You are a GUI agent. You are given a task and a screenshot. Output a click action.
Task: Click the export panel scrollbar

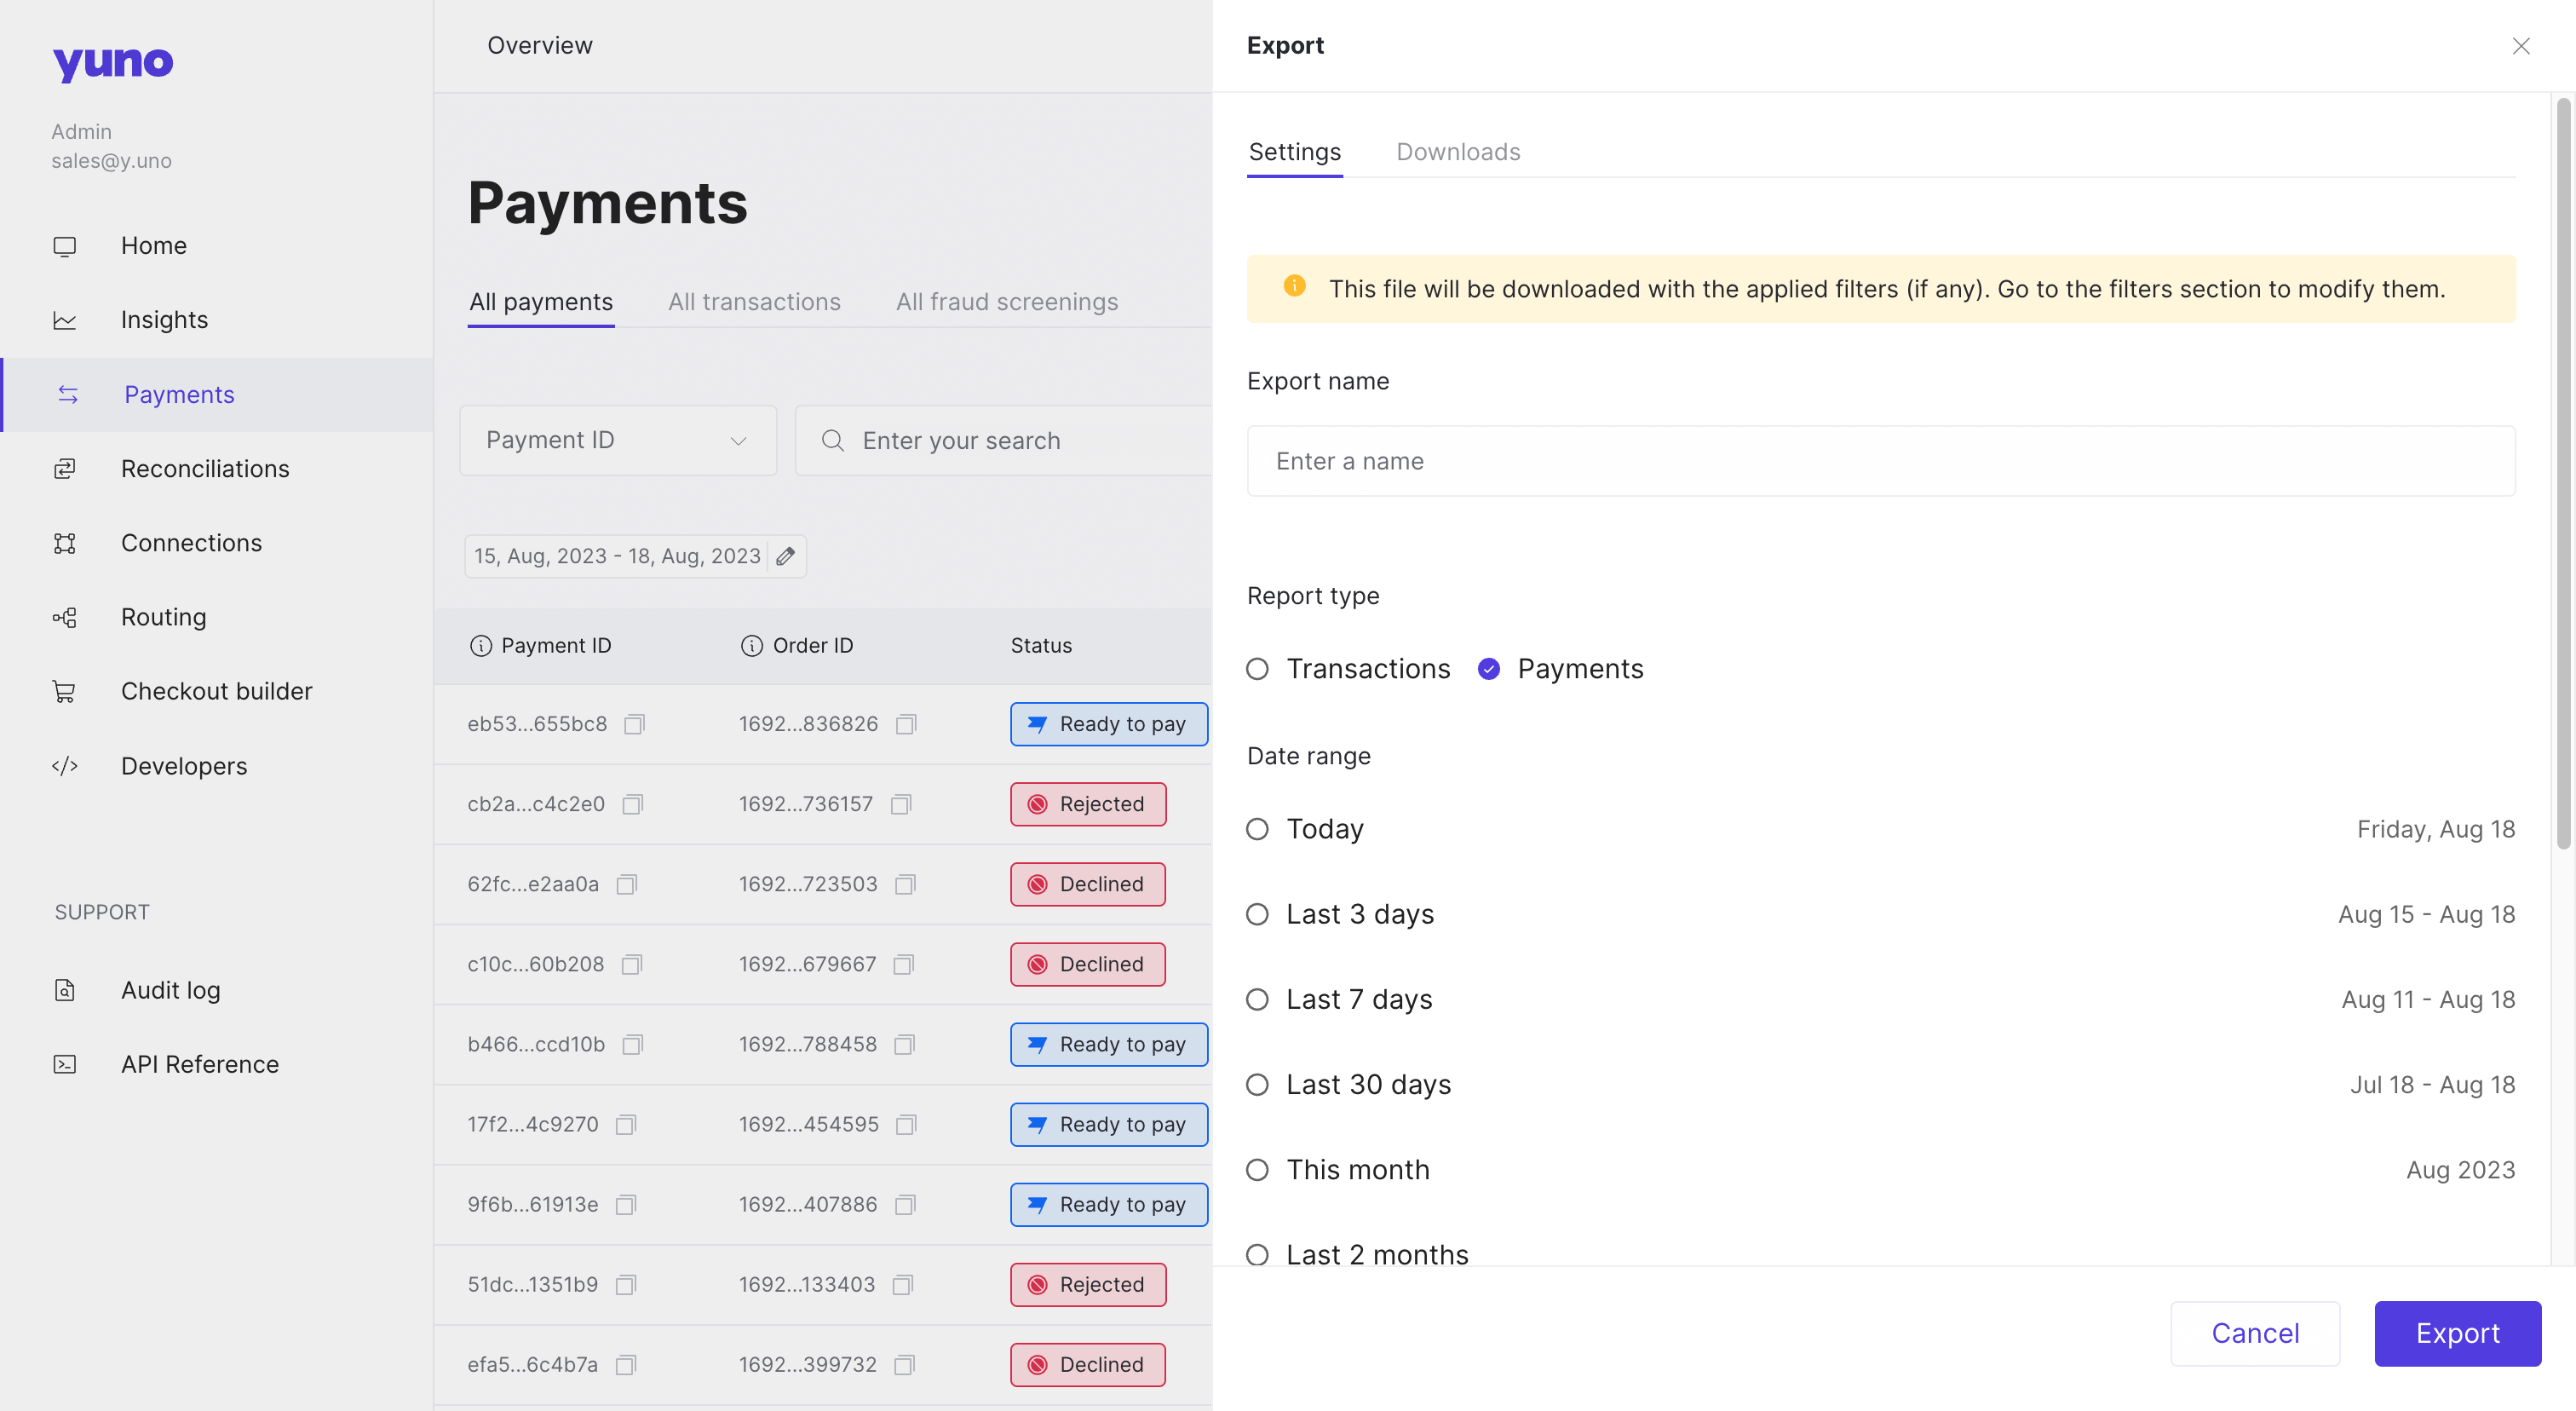coord(2562,474)
